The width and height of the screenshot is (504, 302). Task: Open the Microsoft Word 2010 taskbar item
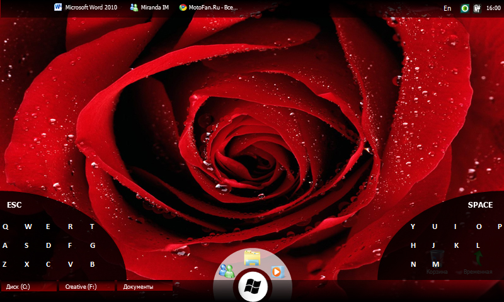pos(86,8)
